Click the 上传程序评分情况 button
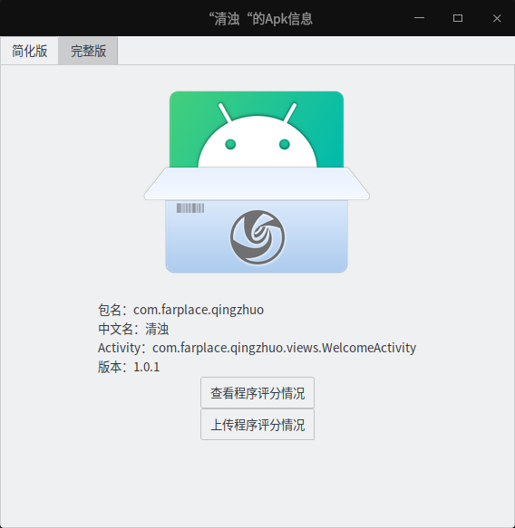This screenshot has width=515, height=528. coord(257,425)
